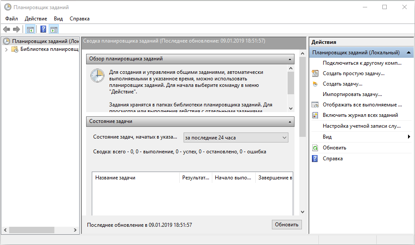Collapse the Состояние задачи section
The width and height of the screenshot is (415, 245).
pyautogui.click(x=290, y=122)
